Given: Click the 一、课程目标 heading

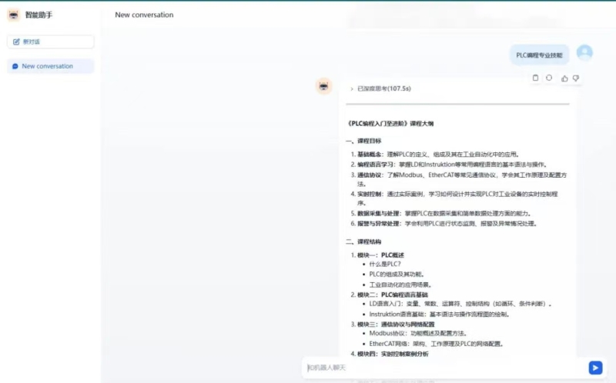Looking at the screenshot, I should [x=363, y=141].
